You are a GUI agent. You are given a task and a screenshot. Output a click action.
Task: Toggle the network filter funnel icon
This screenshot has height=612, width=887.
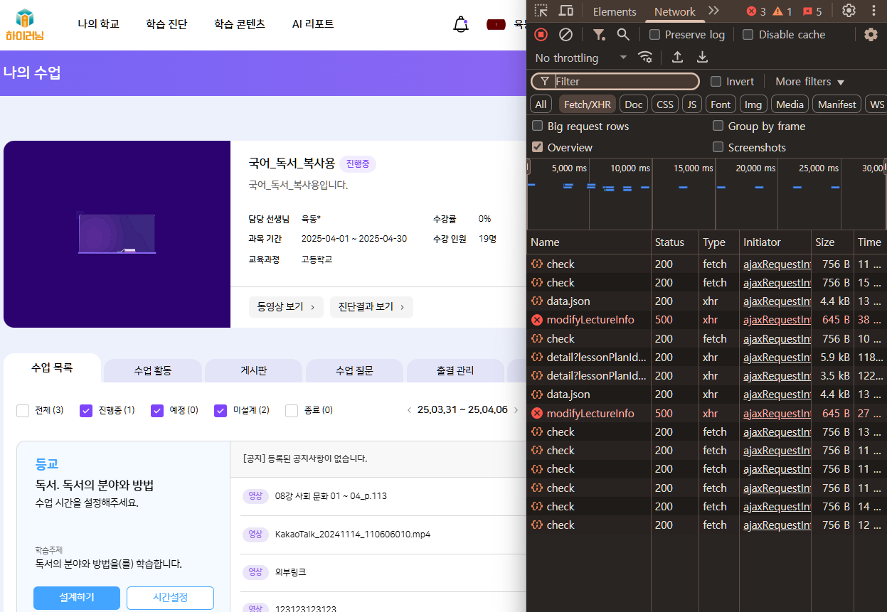pos(599,34)
